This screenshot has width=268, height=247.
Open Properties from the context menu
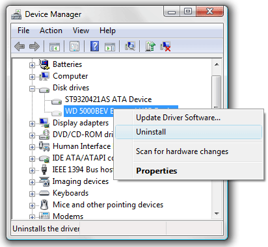[x=189, y=171]
